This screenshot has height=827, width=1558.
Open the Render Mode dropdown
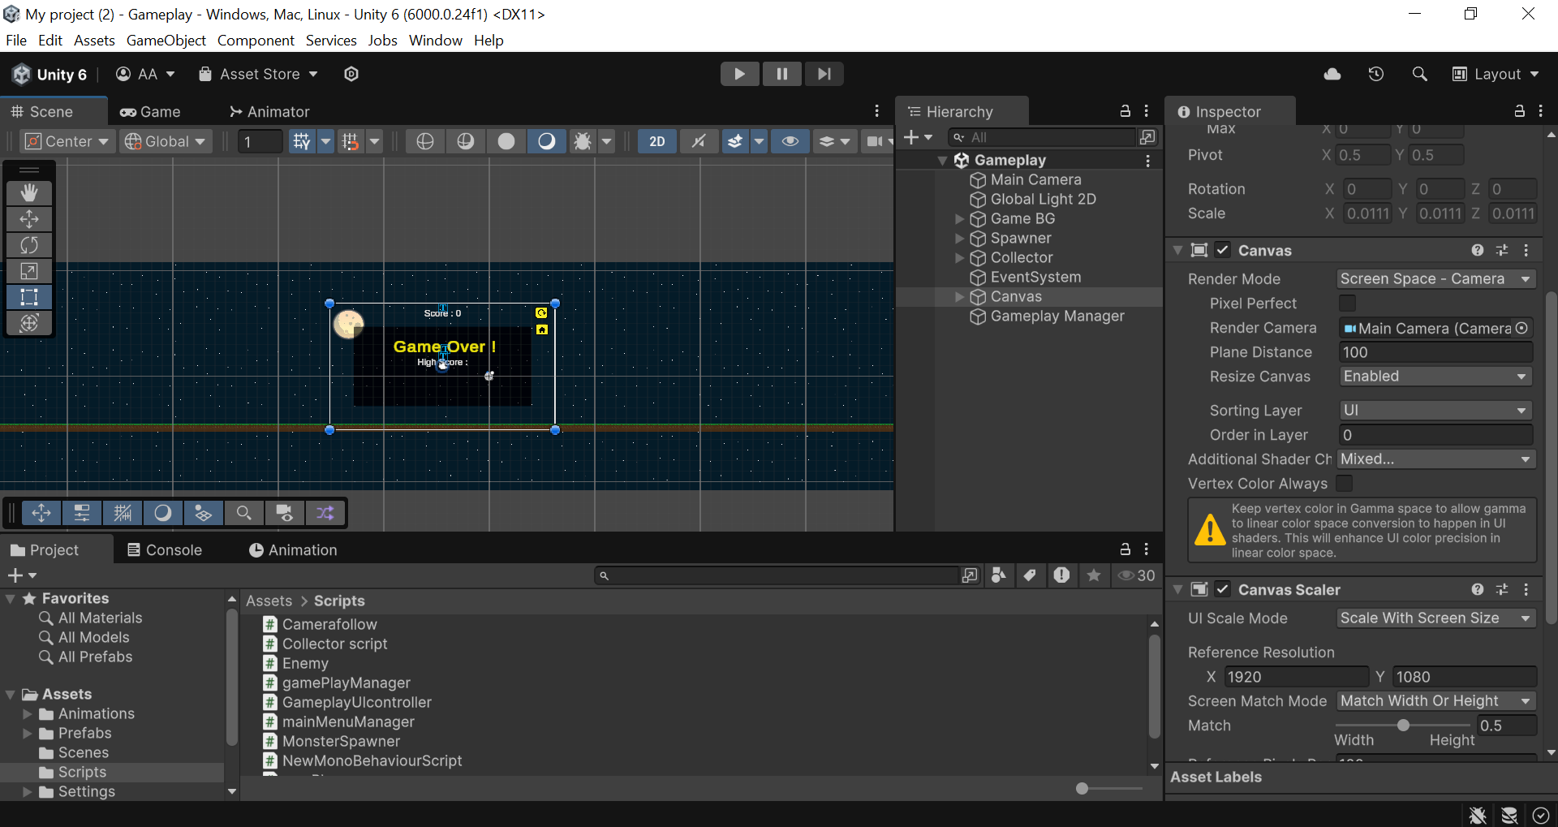click(1435, 279)
